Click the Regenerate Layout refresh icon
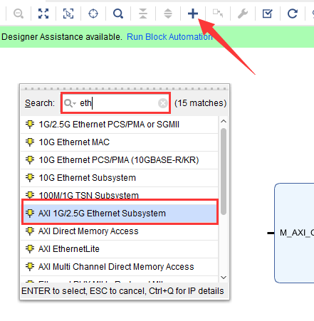This screenshot has width=314, height=321. point(293,14)
